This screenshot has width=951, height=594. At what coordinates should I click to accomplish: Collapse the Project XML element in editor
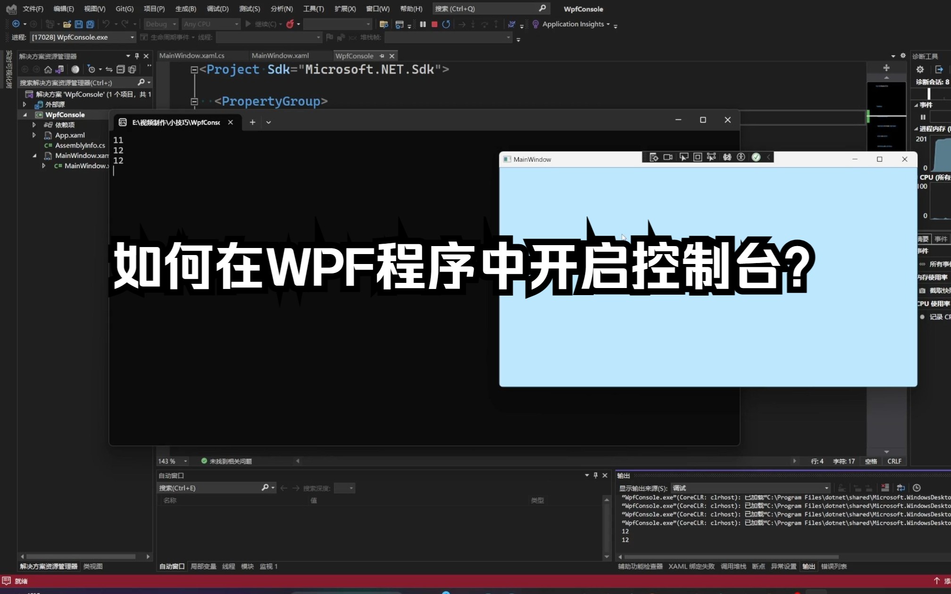point(194,70)
